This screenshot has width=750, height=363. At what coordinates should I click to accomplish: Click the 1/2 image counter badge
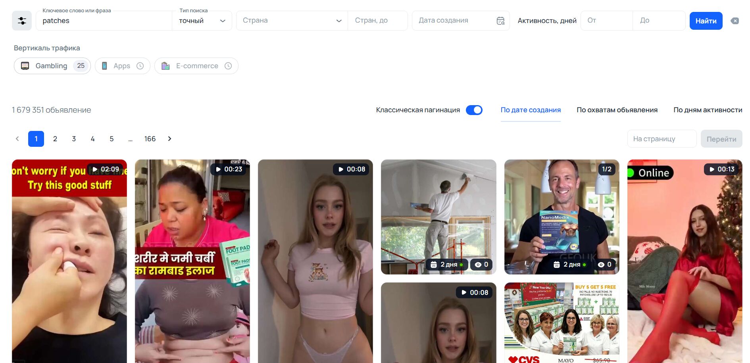tap(607, 169)
